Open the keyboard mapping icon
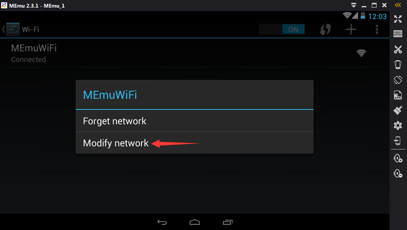Screen dimensions: 407x230 (x=398, y=34)
